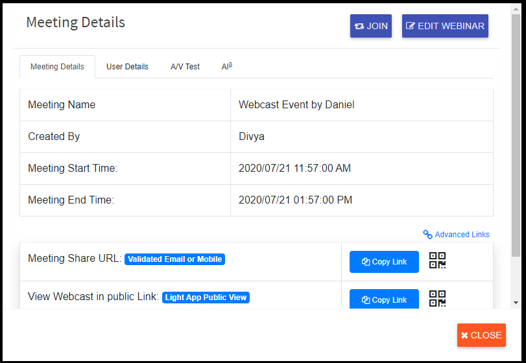The image size is (526, 363).
Task: Click start time 2020/07/21 11:57:00 AM
Action: [294, 168]
